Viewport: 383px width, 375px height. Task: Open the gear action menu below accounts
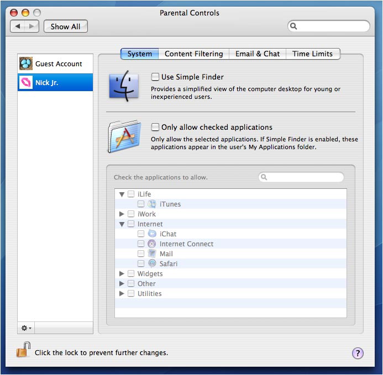(26, 328)
